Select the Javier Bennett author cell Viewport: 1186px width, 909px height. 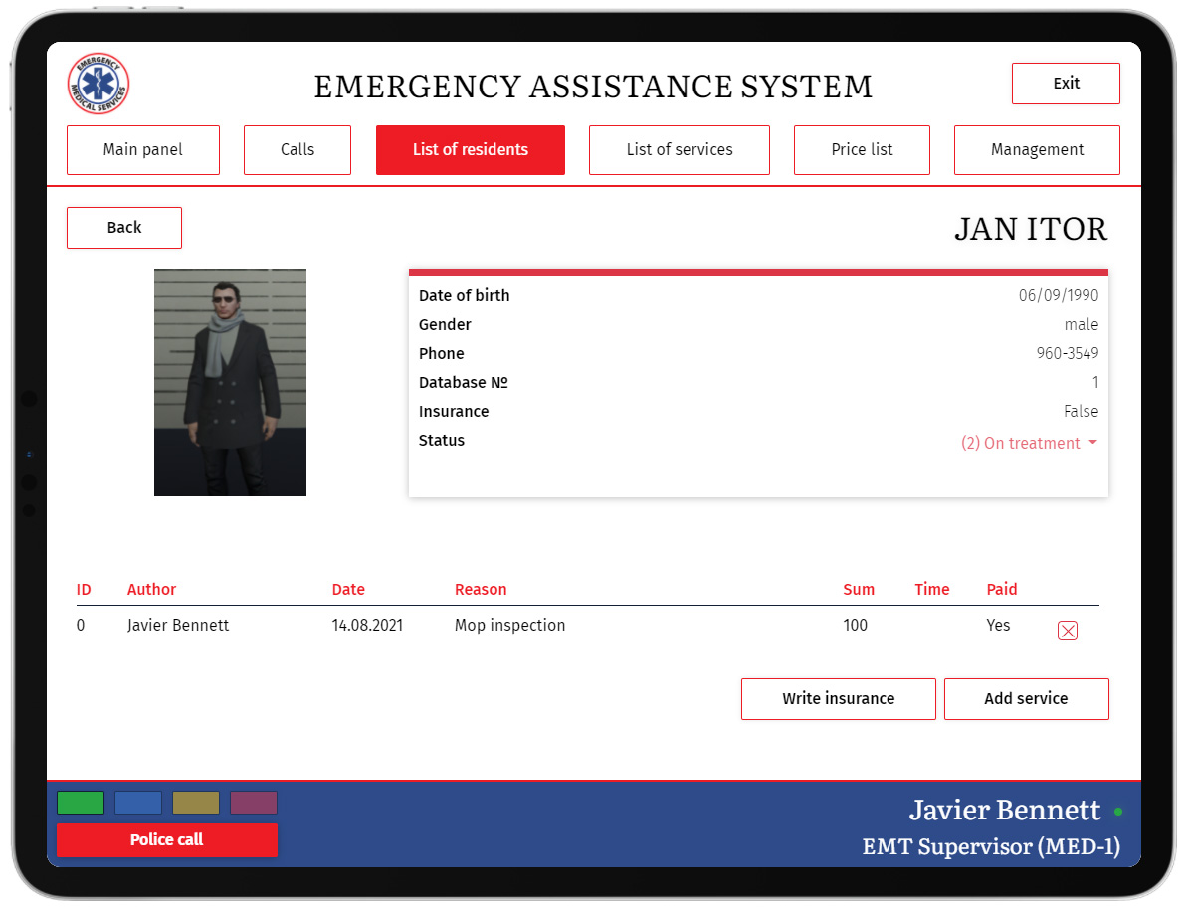click(178, 625)
